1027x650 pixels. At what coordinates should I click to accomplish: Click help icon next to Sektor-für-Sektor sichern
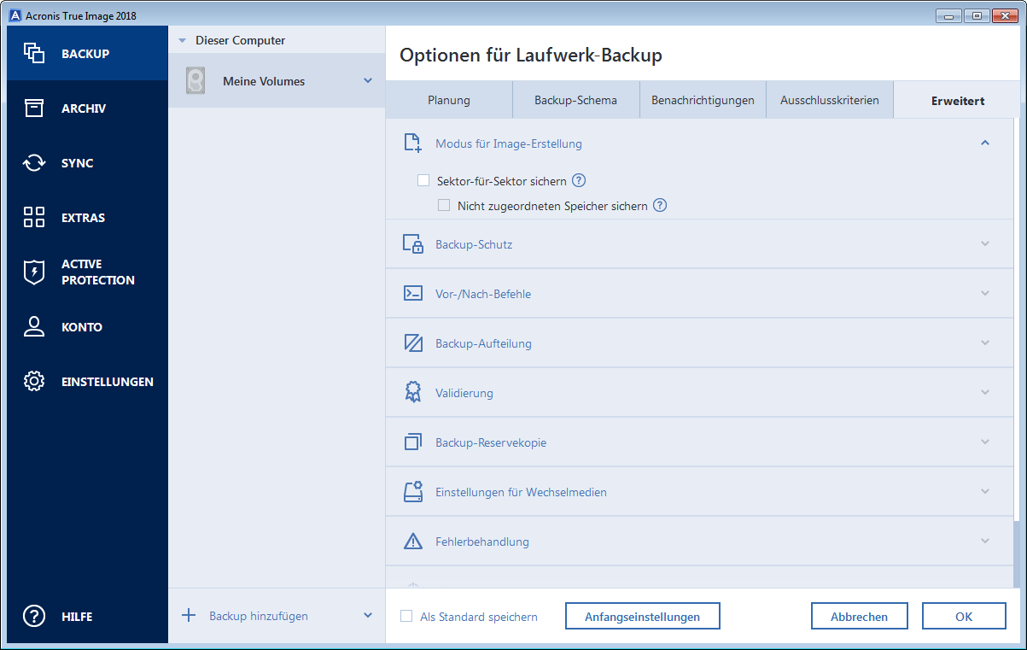click(x=579, y=180)
